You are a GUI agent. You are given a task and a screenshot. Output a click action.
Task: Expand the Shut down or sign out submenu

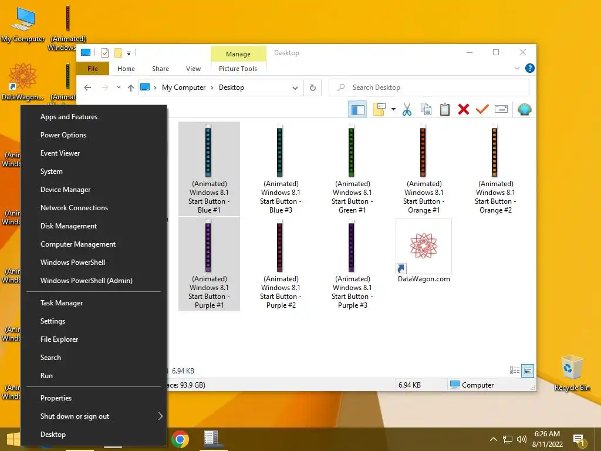[94, 416]
